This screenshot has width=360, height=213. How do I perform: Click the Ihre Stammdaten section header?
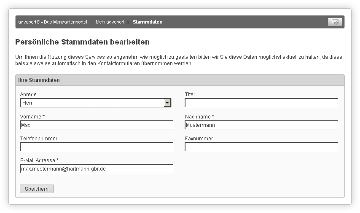pos(180,80)
